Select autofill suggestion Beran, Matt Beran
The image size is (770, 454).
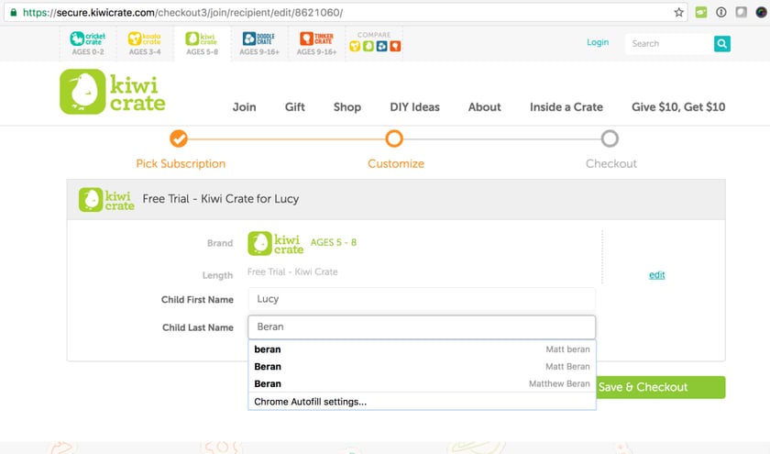pos(422,367)
